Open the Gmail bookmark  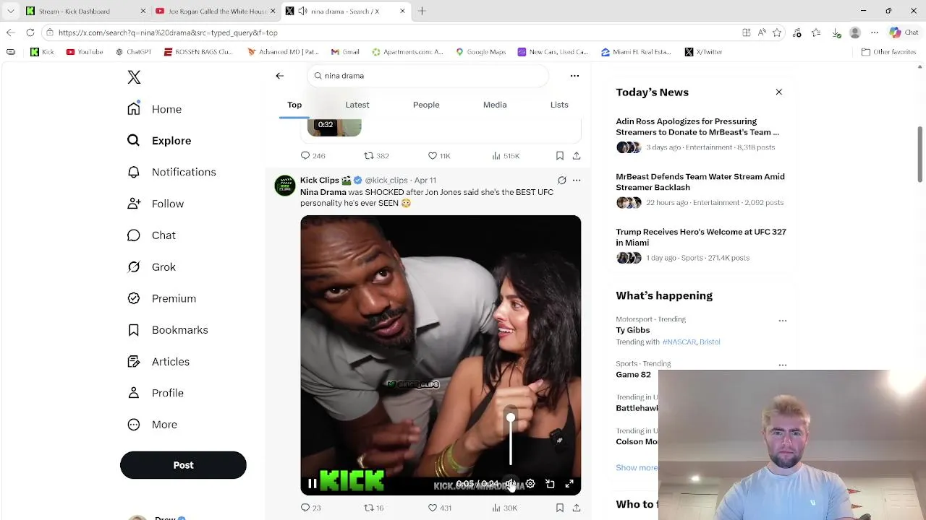pos(345,52)
